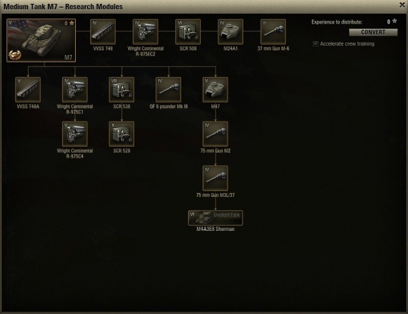Screen dimensions: 408x314
Task: Click the 'M4A3E8 Sherman' label text
Action: click(x=216, y=229)
